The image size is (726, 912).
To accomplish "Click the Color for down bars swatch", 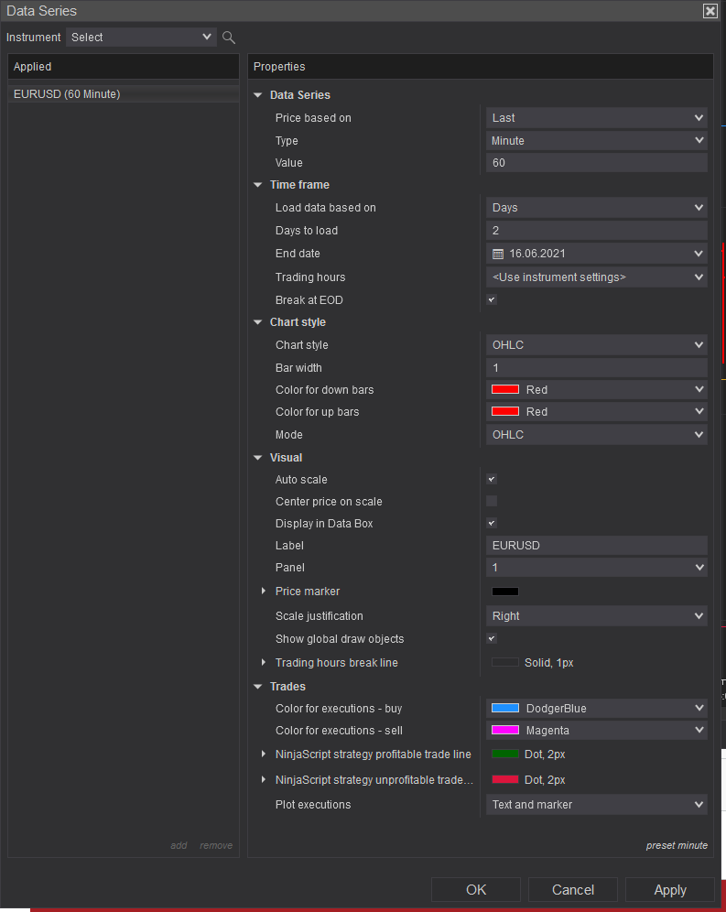I will pos(505,390).
